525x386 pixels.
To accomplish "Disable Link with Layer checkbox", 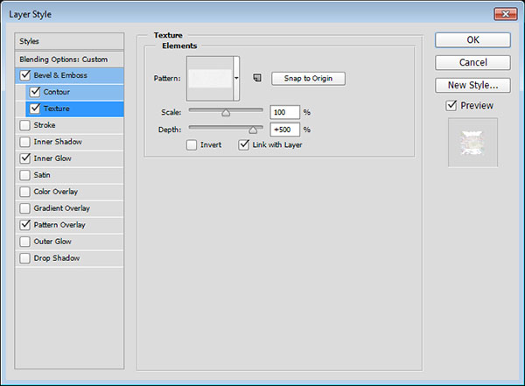I will click(244, 145).
